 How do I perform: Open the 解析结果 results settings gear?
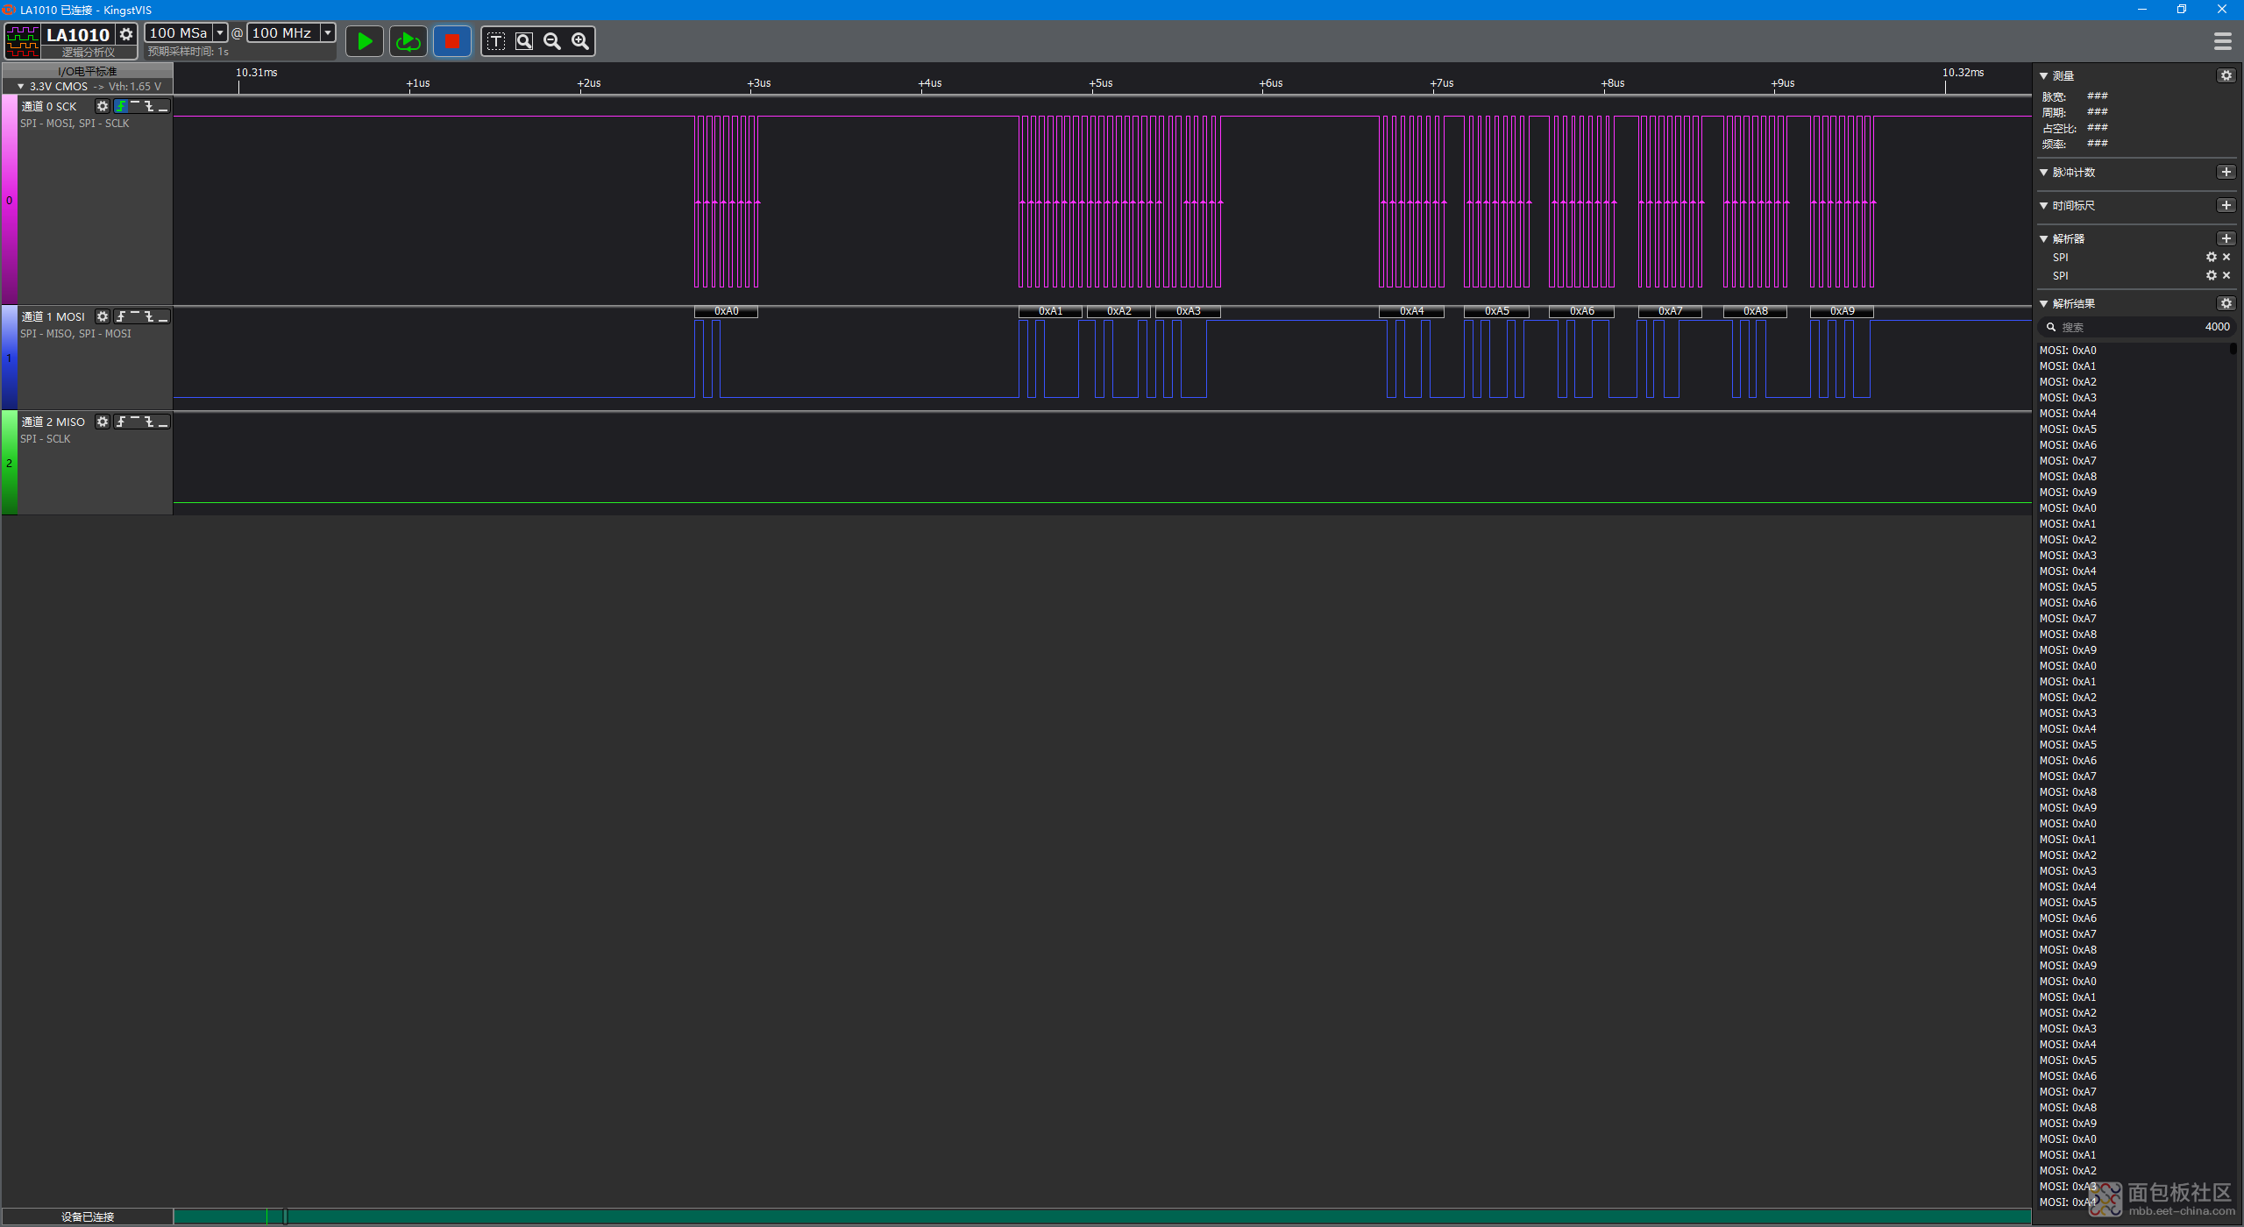click(x=2226, y=303)
